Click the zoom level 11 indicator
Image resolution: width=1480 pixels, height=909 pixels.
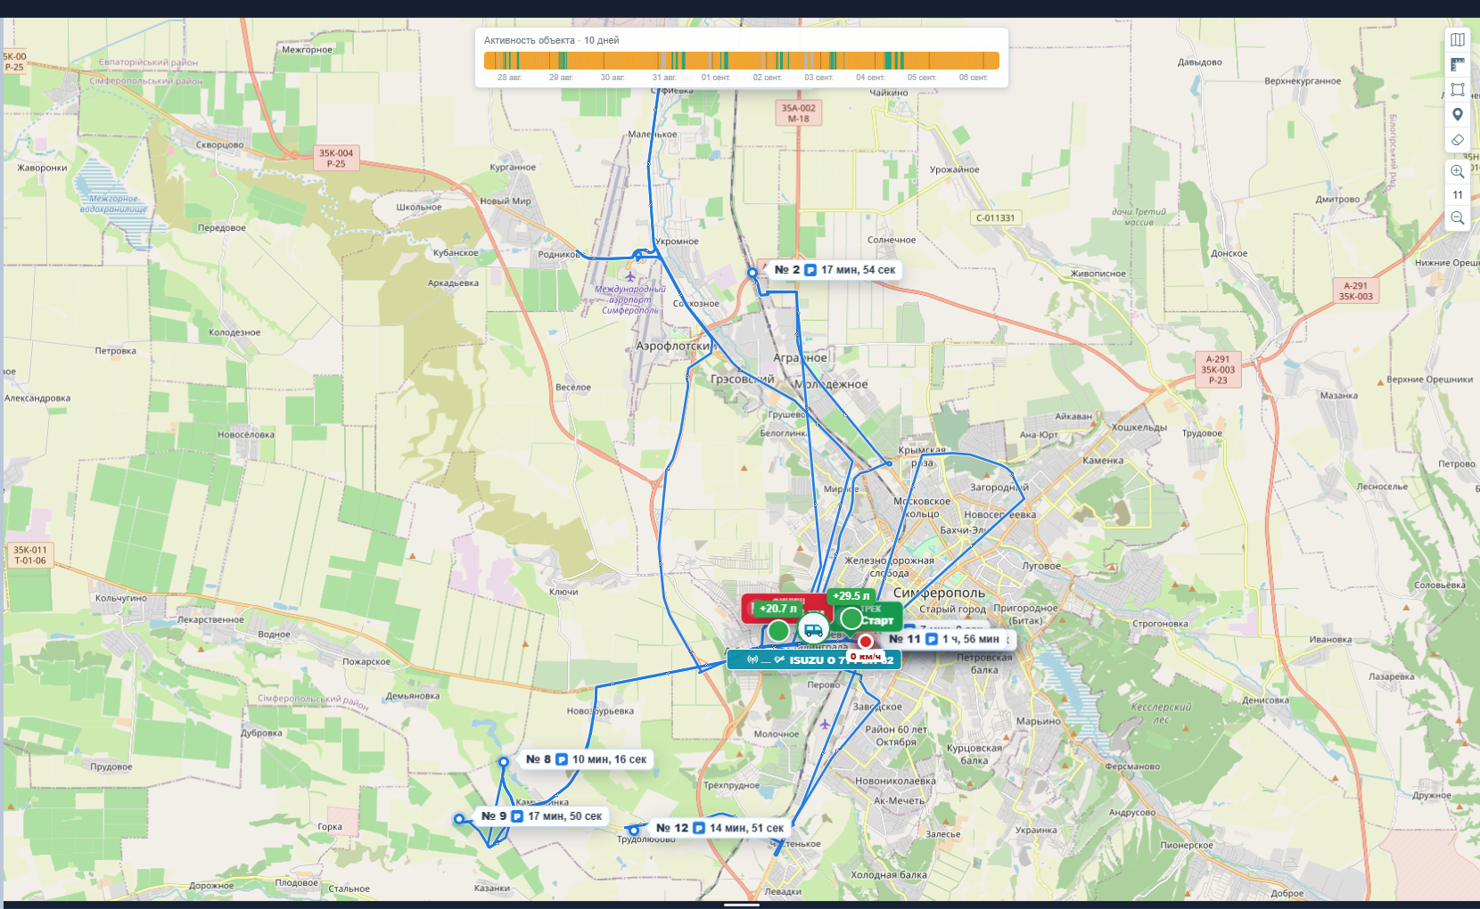(x=1458, y=195)
